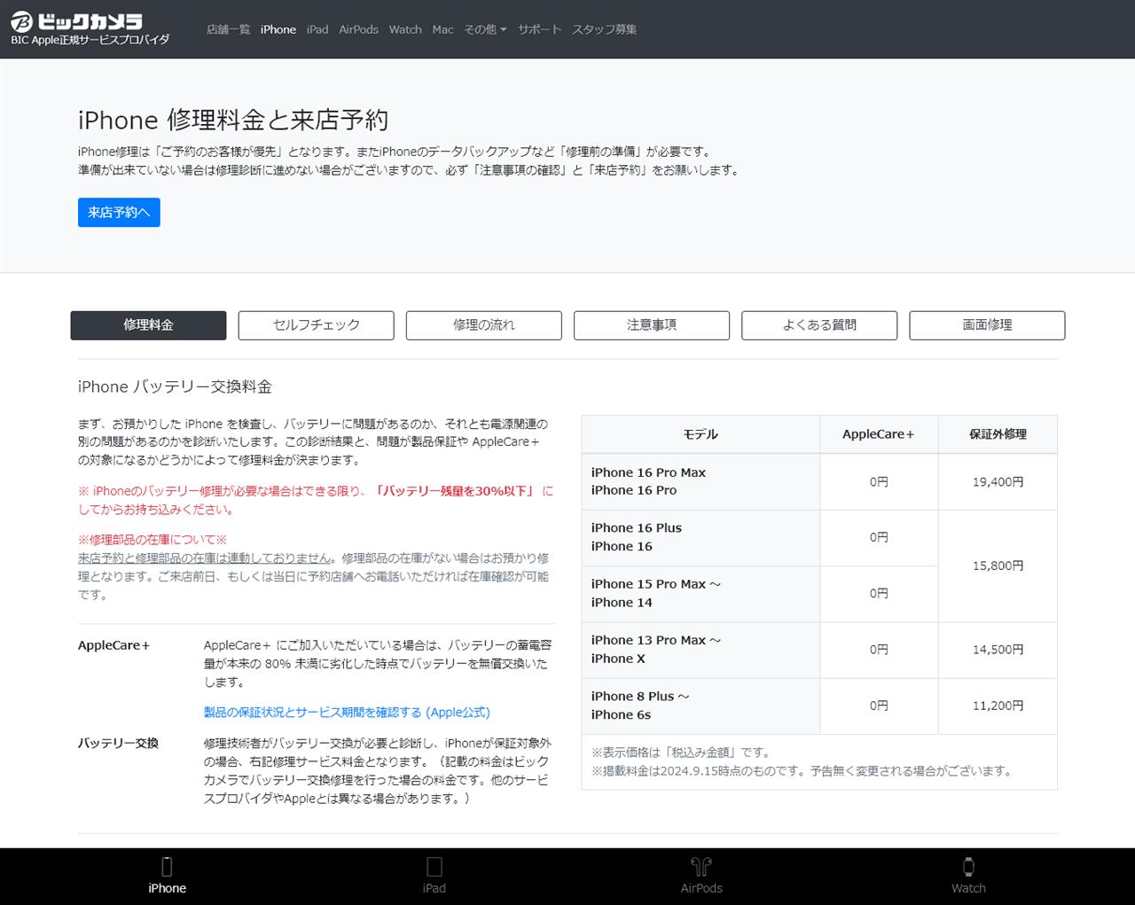
Task: Click the 税込み金額 footnote under table
Action: (x=681, y=753)
